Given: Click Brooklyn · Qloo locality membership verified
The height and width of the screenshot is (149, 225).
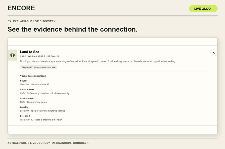Looking at the screenshot, I should [42, 111].
